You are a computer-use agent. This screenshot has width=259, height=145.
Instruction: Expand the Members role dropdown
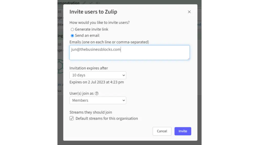pos(98,100)
